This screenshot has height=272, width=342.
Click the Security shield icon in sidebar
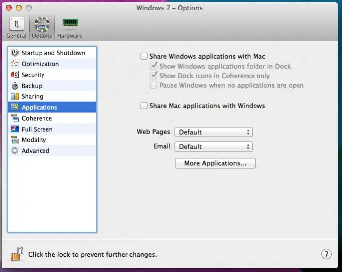tap(15, 75)
